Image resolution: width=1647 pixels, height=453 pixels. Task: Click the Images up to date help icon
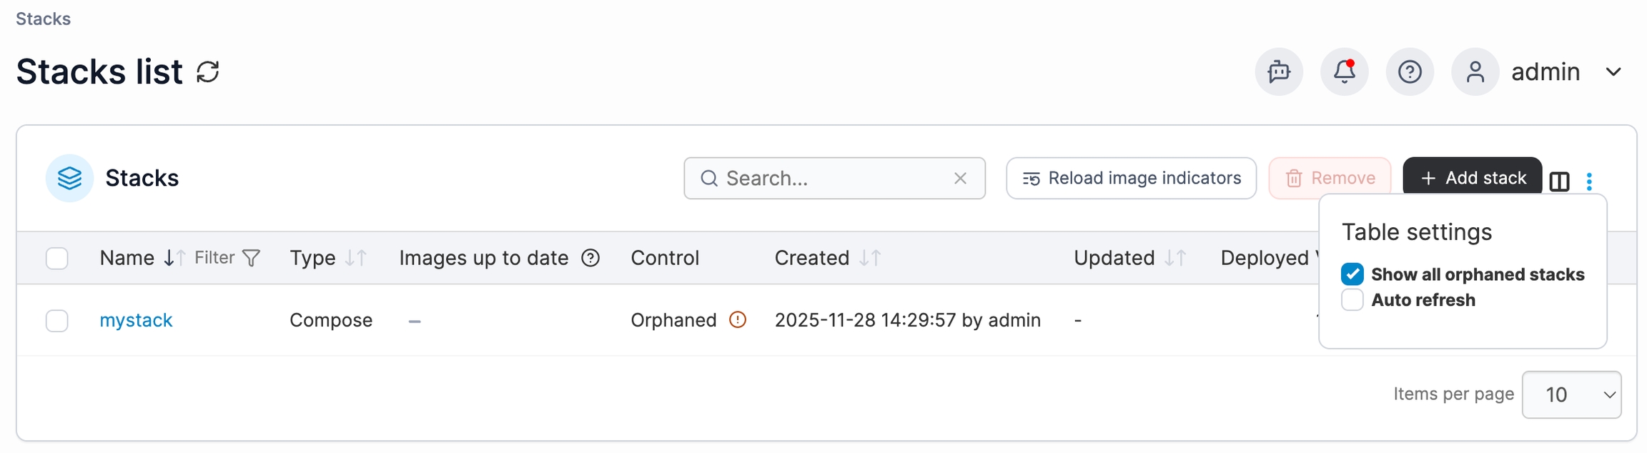click(x=590, y=258)
